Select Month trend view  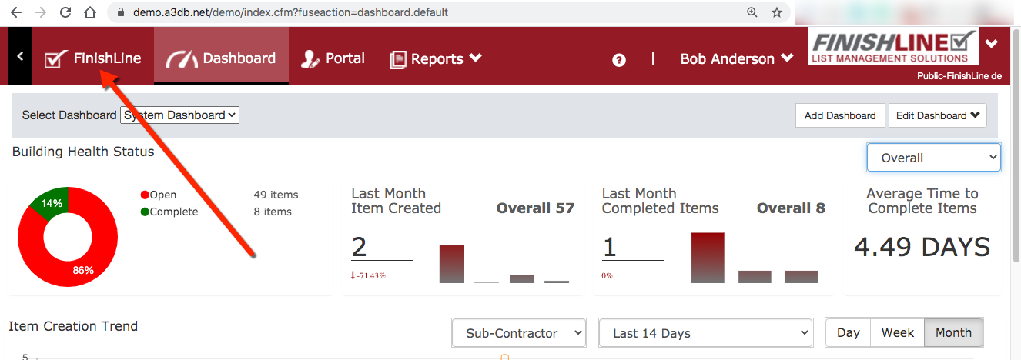(x=953, y=333)
